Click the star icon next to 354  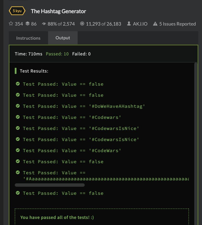(11, 23)
